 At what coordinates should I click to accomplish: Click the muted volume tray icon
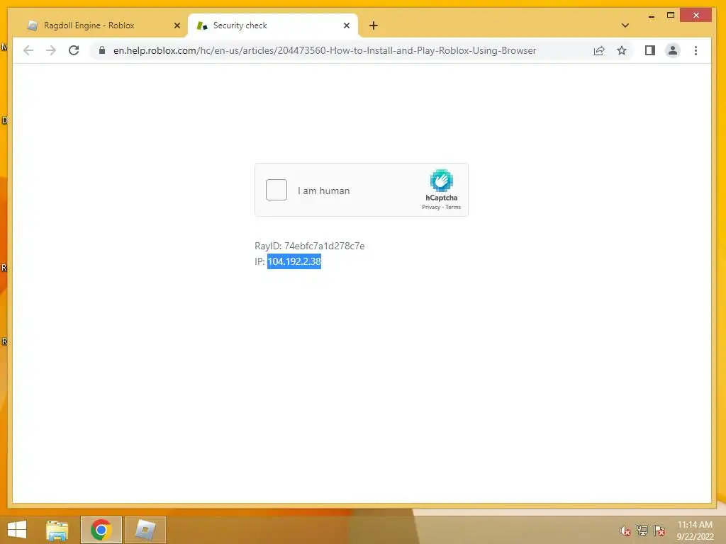tap(625, 531)
